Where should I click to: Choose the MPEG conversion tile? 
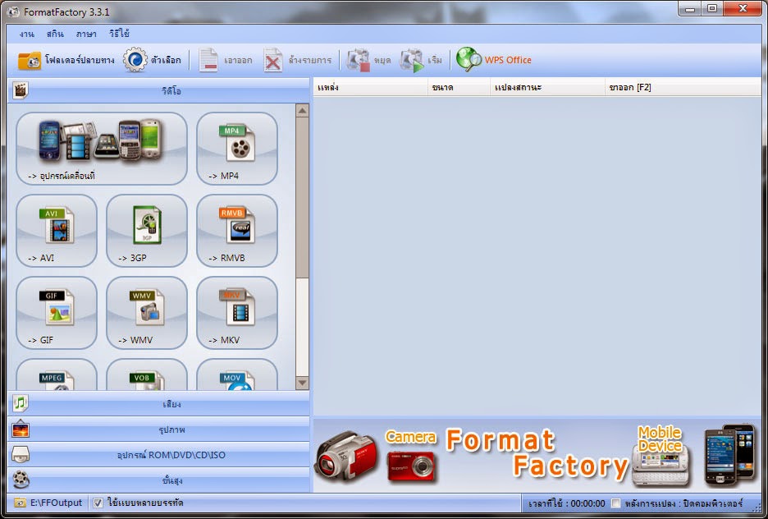[57, 375]
